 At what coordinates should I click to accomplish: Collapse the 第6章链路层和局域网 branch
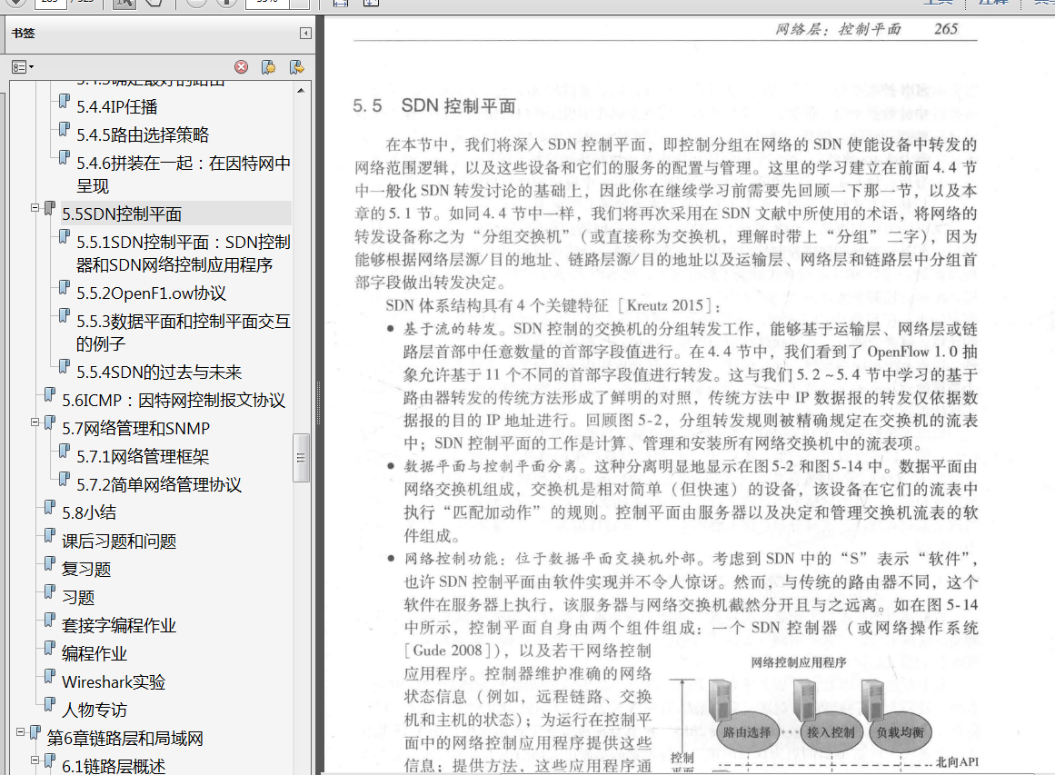click(x=20, y=732)
